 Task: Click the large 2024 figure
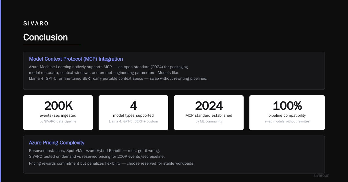209,106
